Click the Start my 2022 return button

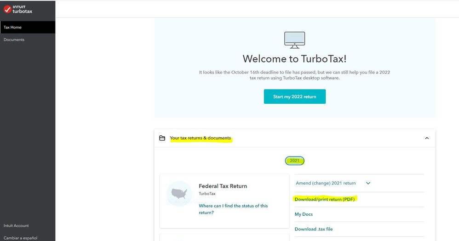pyautogui.click(x=294, y=96)
